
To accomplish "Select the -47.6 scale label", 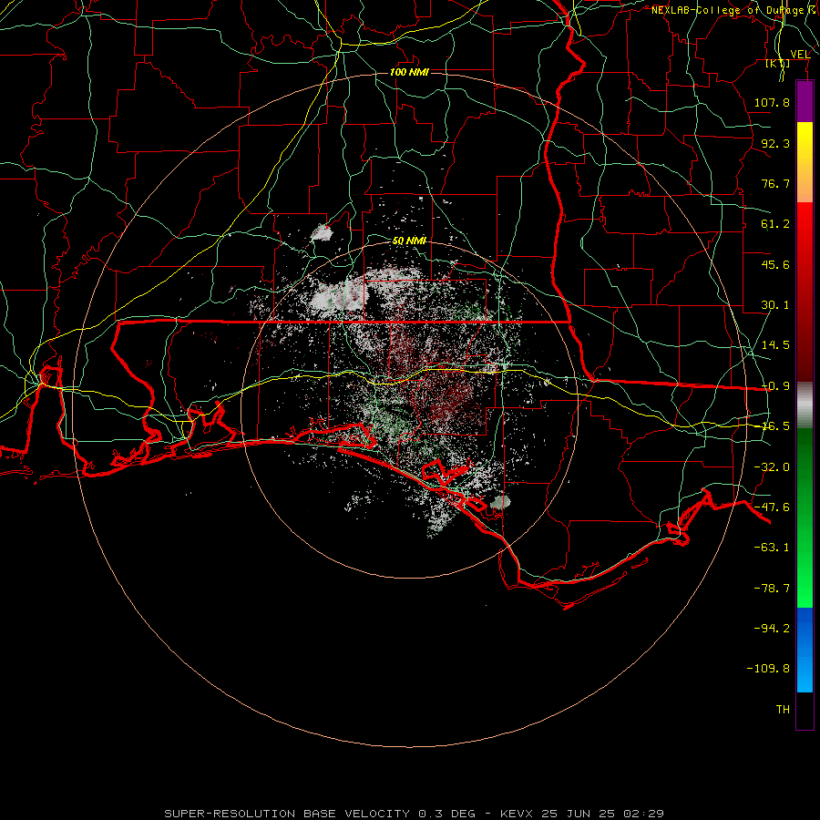I will 772,507.
